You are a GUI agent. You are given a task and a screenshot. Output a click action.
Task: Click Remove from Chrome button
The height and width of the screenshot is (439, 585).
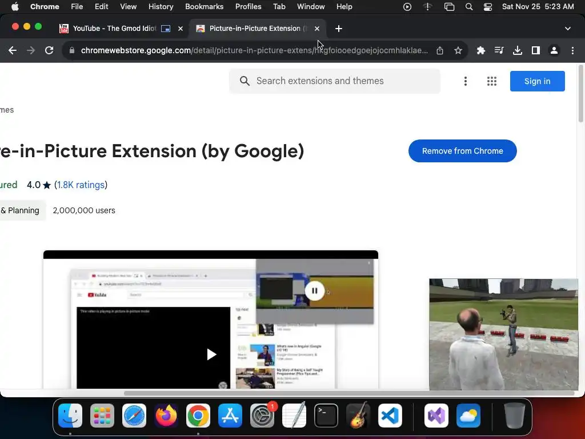(x=462, y=151)
